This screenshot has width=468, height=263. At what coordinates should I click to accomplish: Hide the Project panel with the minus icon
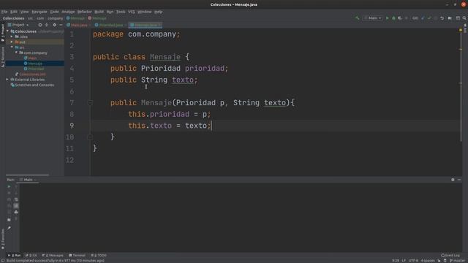click(x=61, y=25)
